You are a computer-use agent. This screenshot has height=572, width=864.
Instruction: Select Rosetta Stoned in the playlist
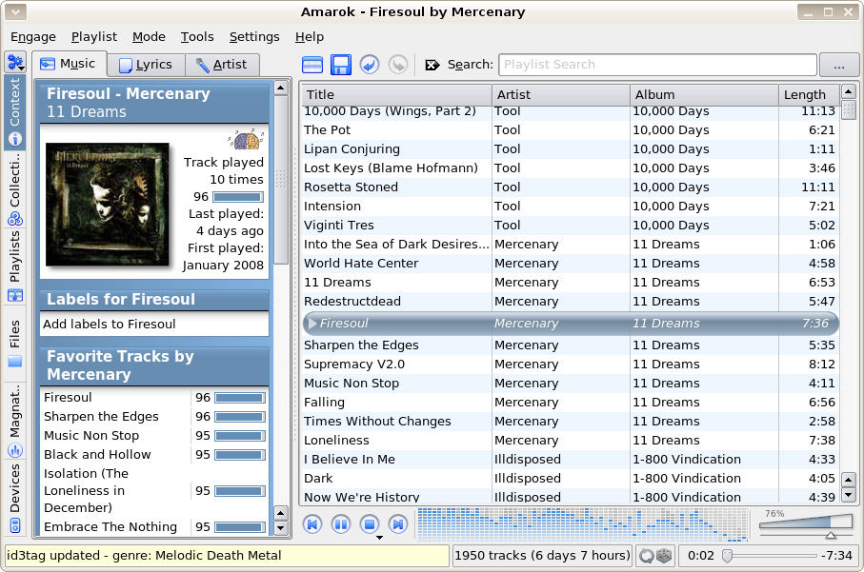[571, 187]
